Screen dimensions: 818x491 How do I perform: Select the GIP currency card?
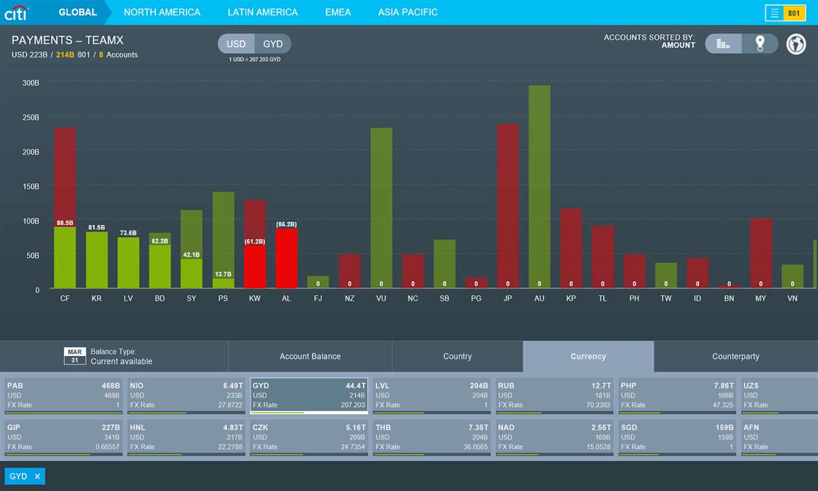64,438
